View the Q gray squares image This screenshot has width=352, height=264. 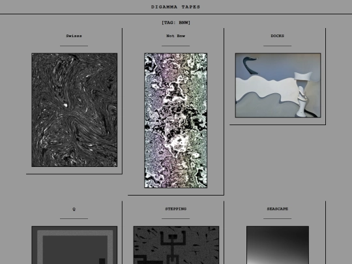[x=74, y=245]
